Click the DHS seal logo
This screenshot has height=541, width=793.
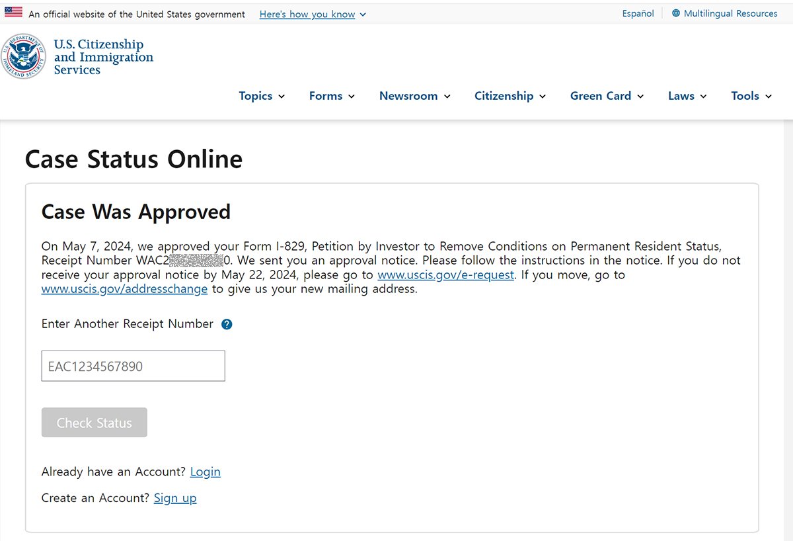point(24,57)
